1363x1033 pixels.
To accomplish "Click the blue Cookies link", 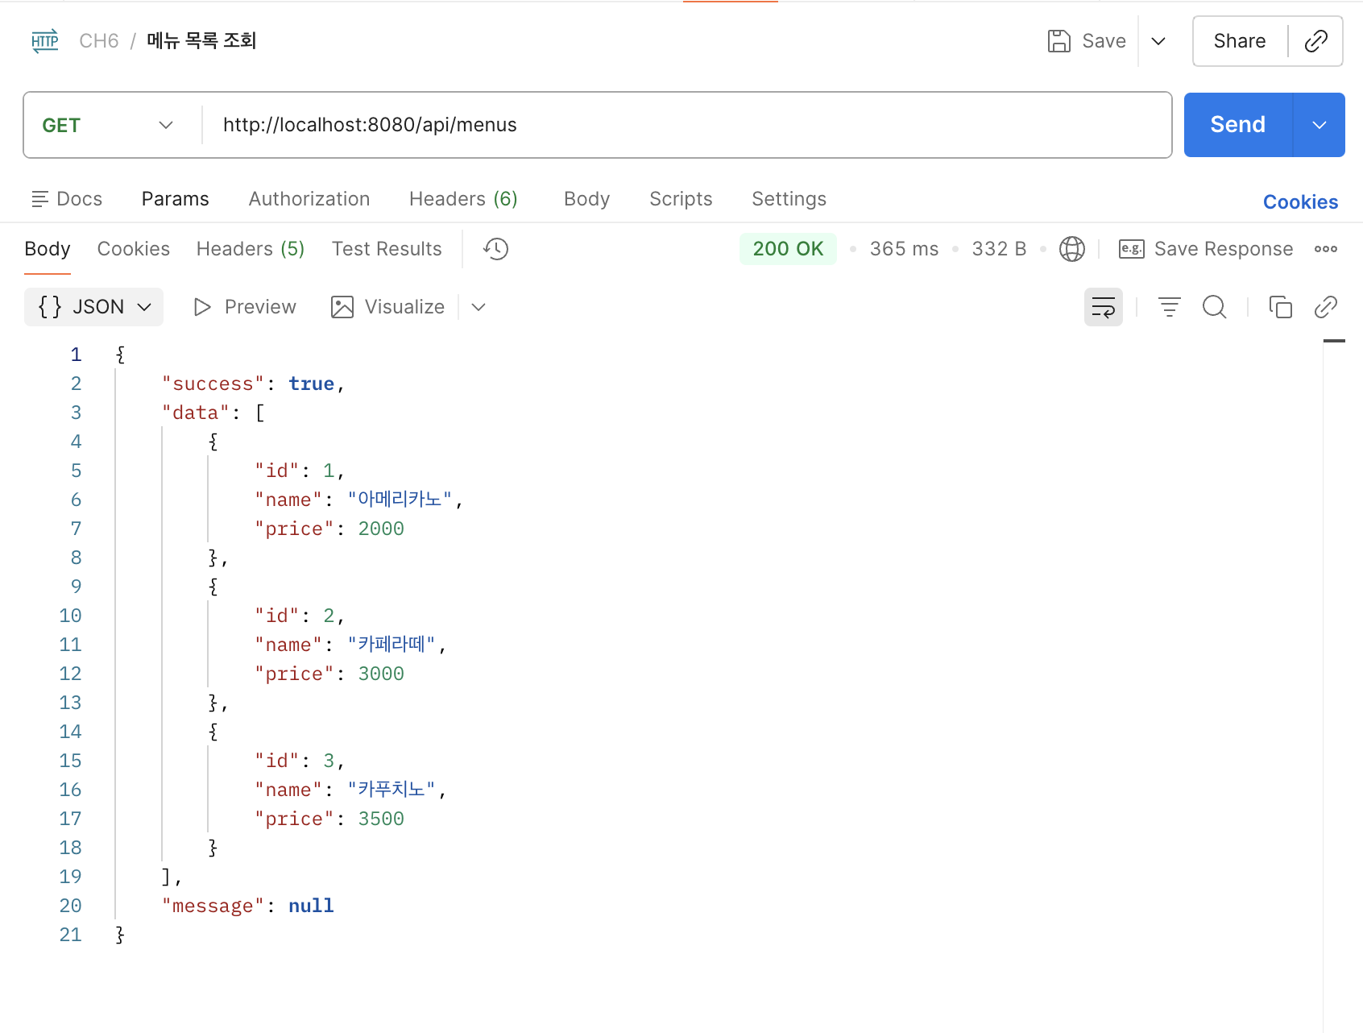I will tap(1300, 202).
